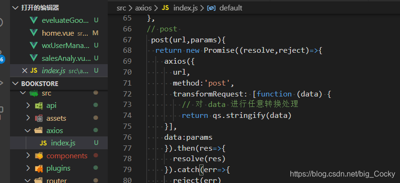Expand the plugins folder chevron
Screen dimensions: 400x183
[x=28, y=168]
